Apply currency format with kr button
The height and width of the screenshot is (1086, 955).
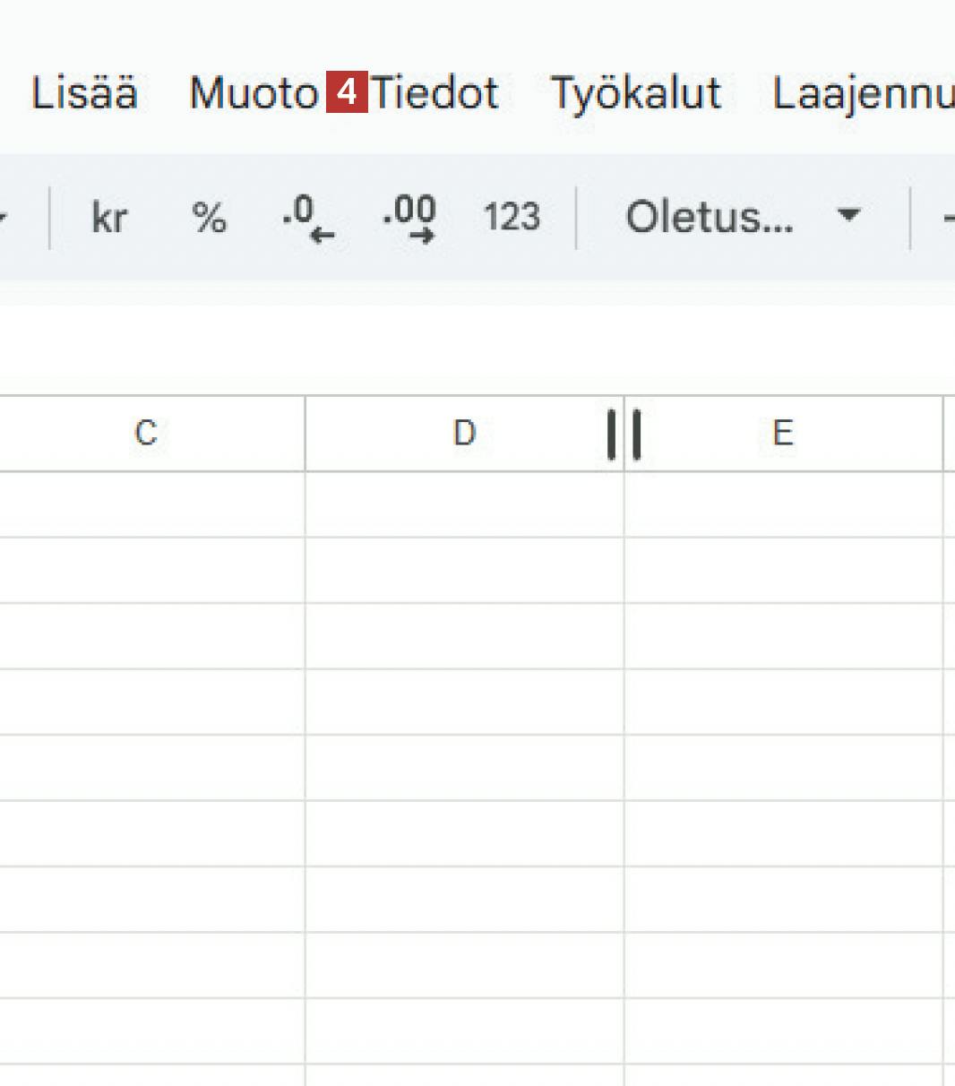(x=109, y=218)
